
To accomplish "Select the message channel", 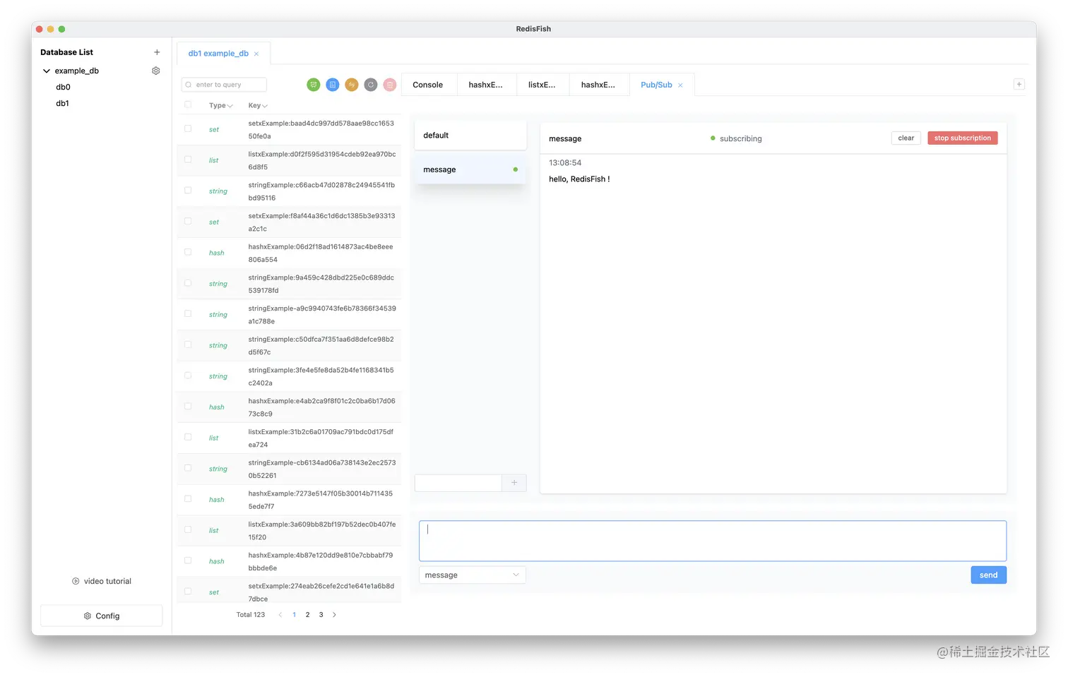I will [x=470, y=169].
